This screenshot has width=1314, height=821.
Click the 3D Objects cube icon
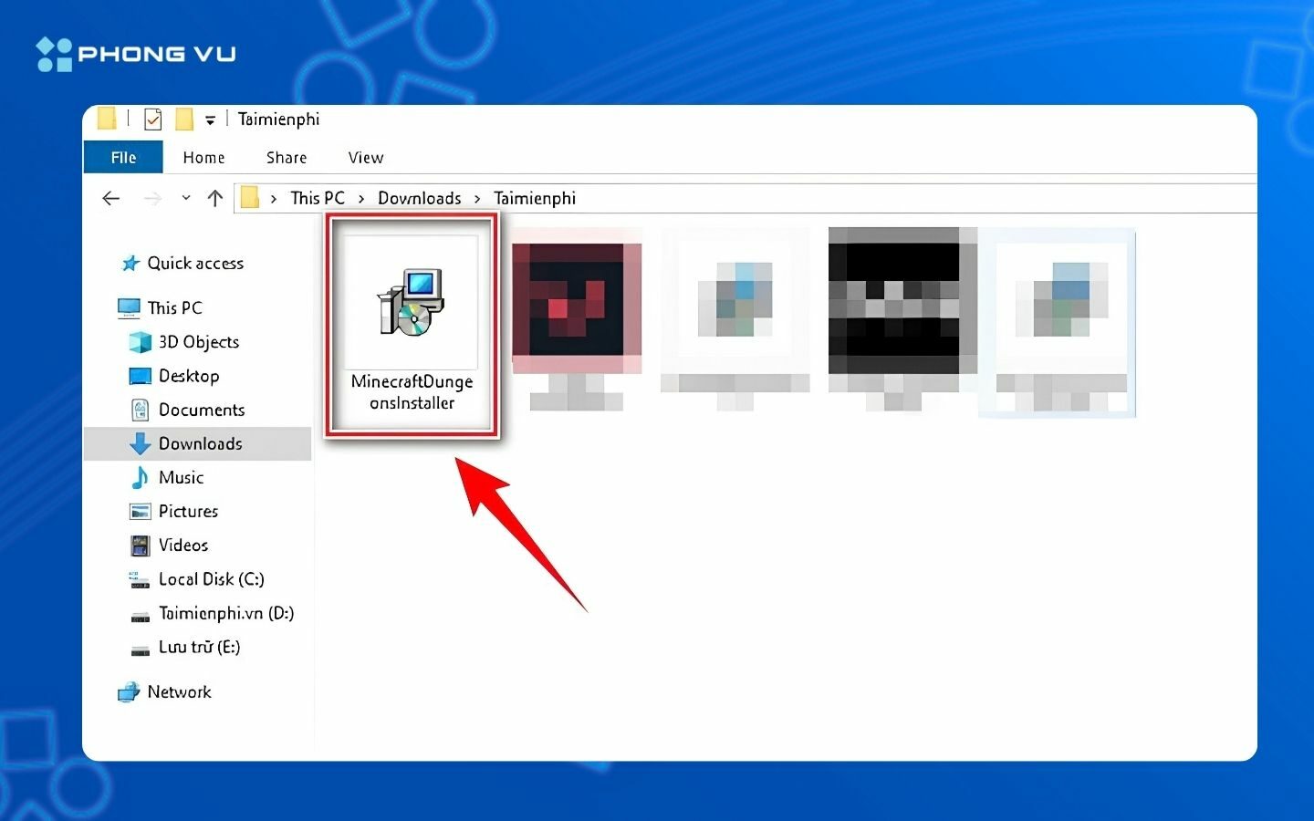click(x=141, y=342)
